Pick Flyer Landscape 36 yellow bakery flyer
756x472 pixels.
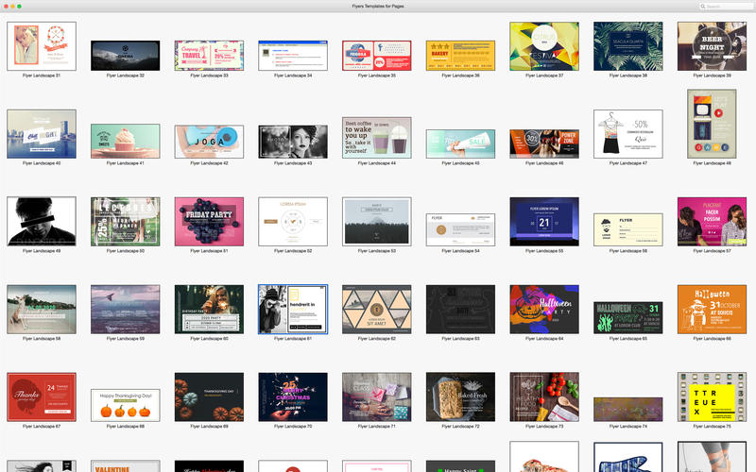(x=460, y=56)
